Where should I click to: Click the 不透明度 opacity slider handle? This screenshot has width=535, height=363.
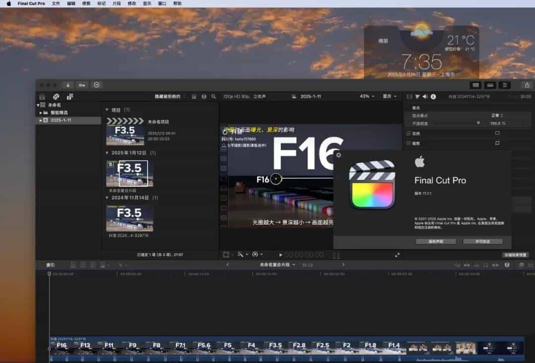coord(479,122)
